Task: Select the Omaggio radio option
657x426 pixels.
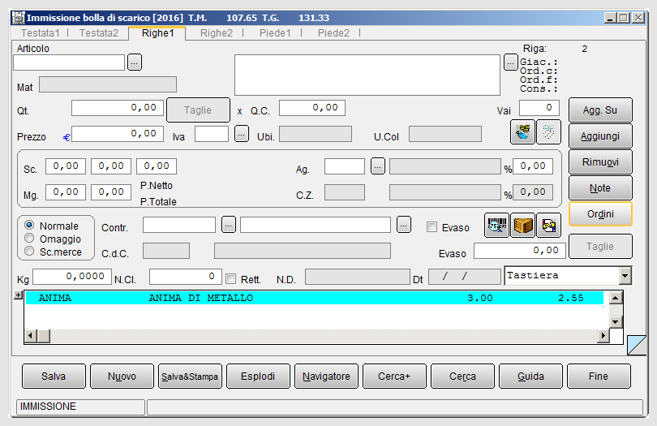Action: pyautogui.click(x=29, y=239)
